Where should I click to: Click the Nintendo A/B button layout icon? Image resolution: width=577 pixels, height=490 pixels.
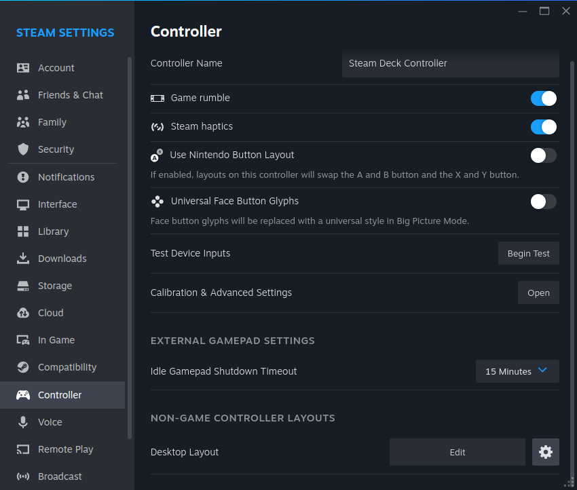[157, 155]
